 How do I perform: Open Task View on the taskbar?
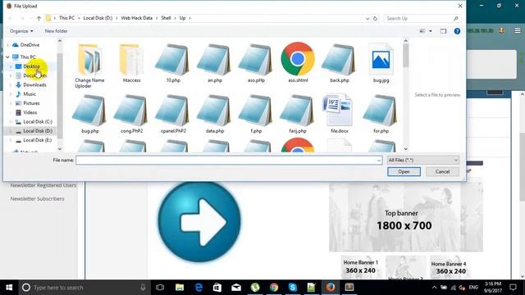pos(160,288)
